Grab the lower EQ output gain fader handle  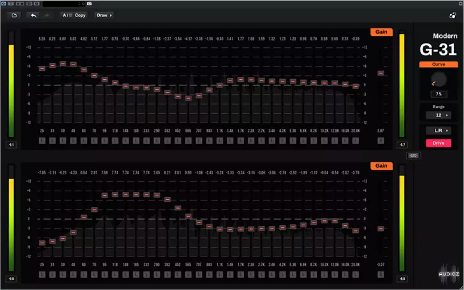(381, 229)
